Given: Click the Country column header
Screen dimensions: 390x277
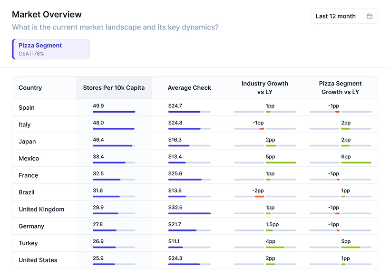Looking at the screenshot, I should (30, 88).
